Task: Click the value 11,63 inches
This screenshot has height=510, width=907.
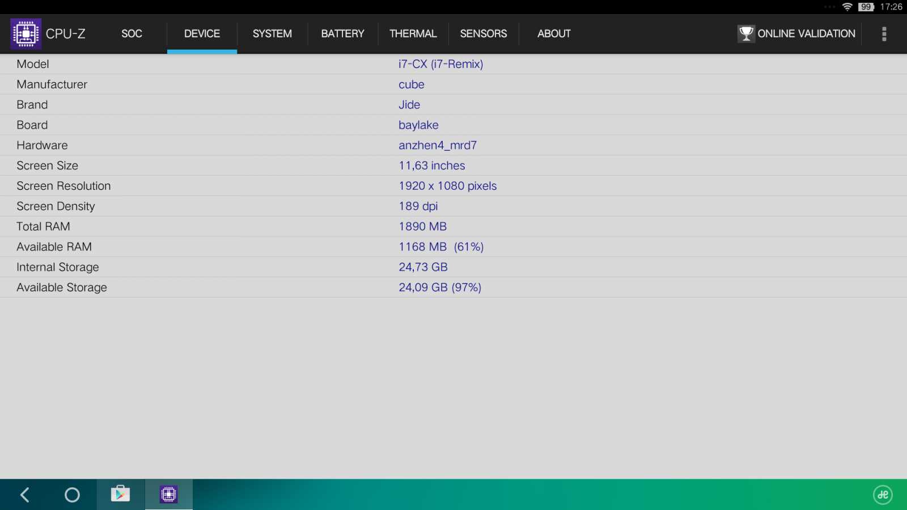Action: click(x=432, y=165)
